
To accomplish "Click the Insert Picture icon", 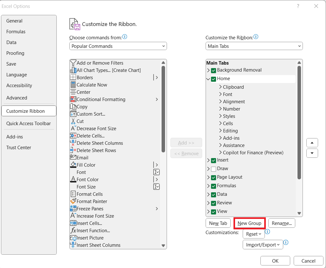I will pyautogui.click(x=73, y=238).
